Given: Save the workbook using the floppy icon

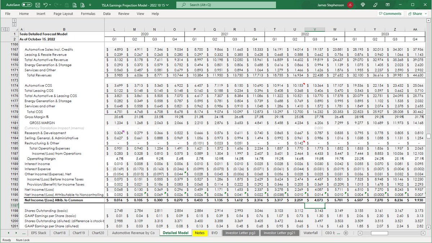Looking at the screenshot, I should tap(38, 5).
